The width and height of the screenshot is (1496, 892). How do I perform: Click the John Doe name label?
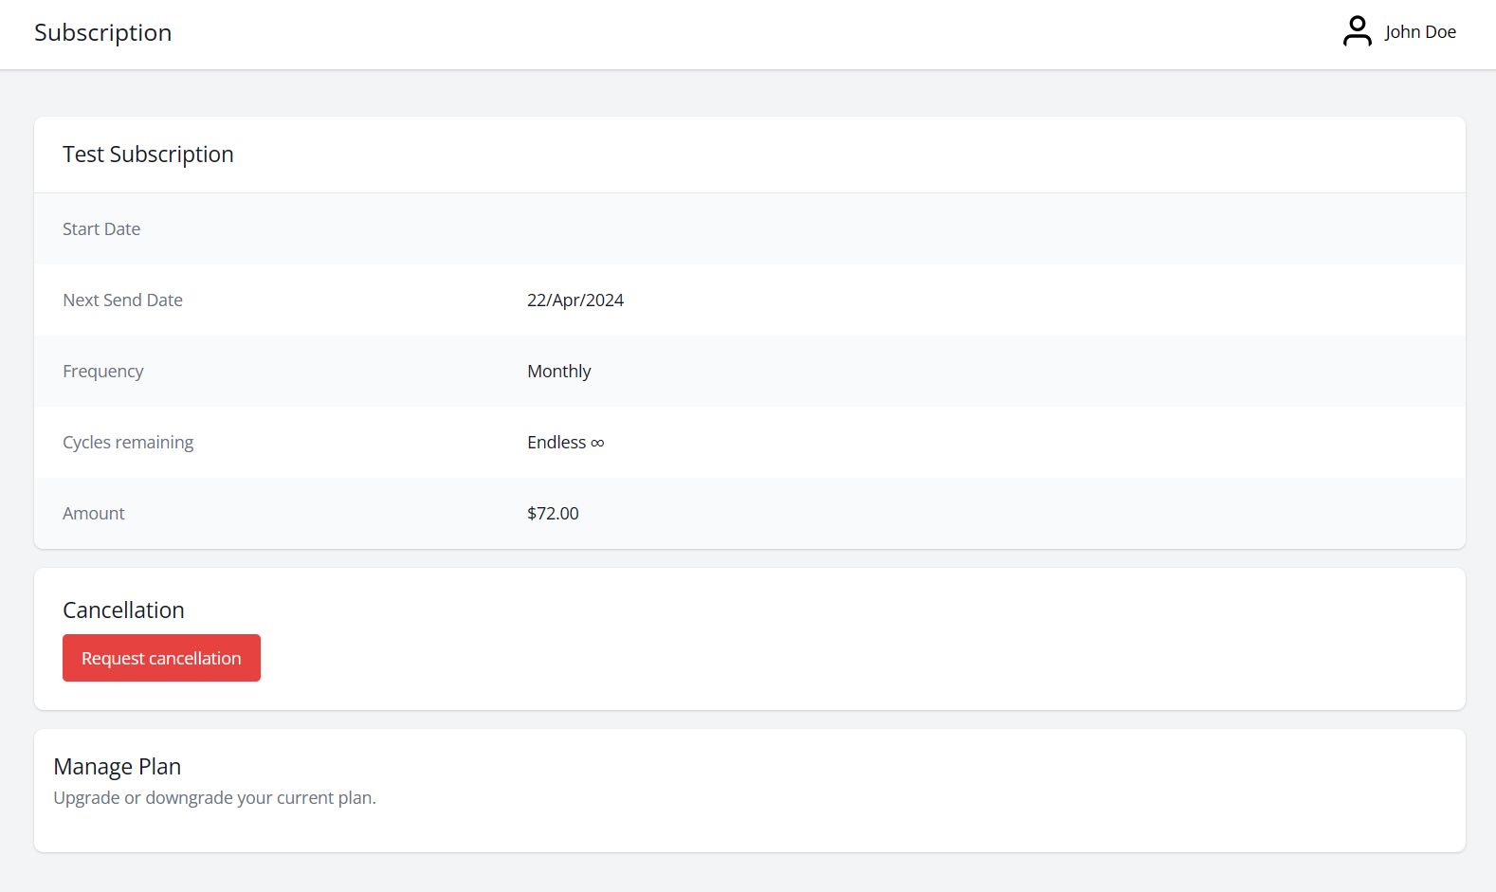(x=1420, y=31)
